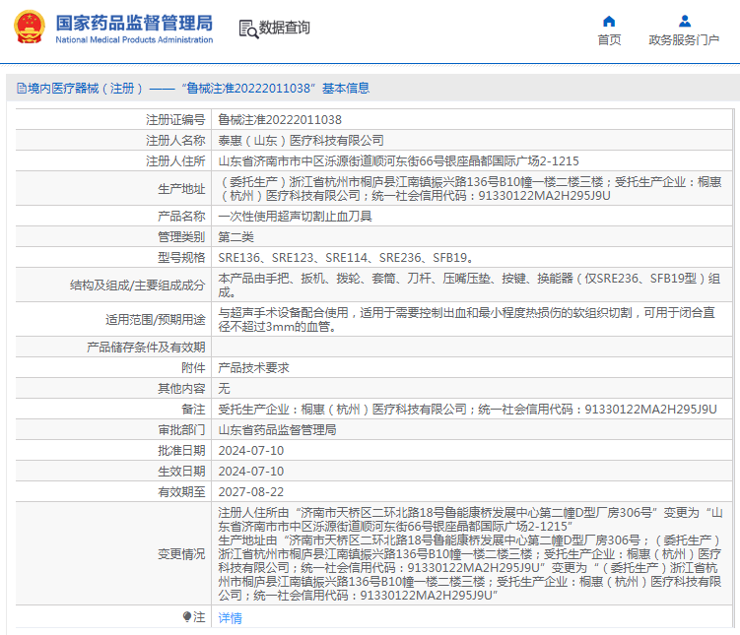The image size is (740, 635).
Task: Click the 其他内容 row label
Action: coord(181,389)
